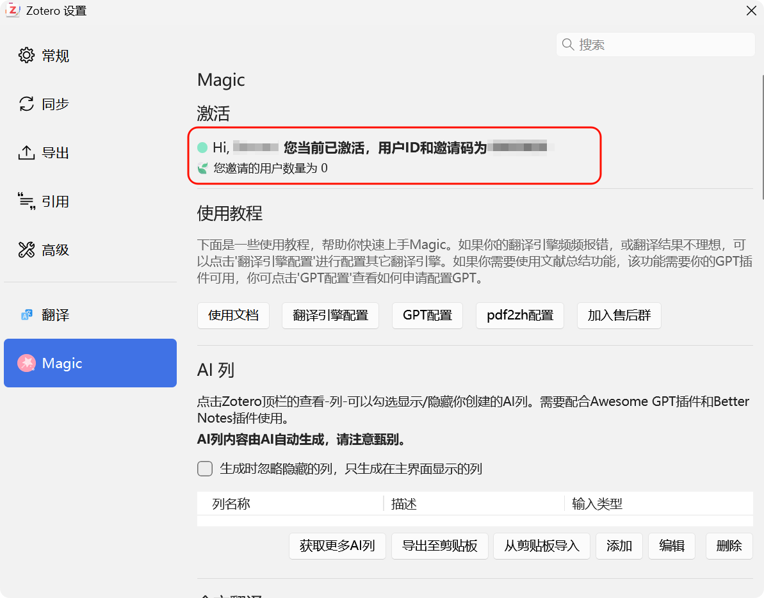Click the quote icon beside 引用
This screenshot has width=764, height=598.
pos(27,201)
